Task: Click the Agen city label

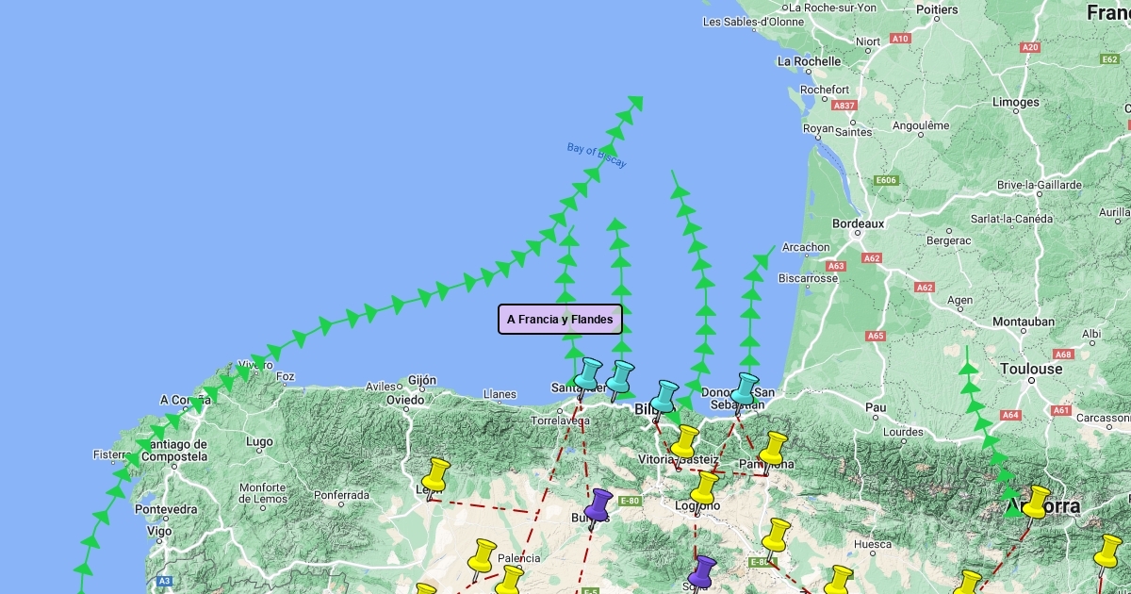Action: (959, 301)
